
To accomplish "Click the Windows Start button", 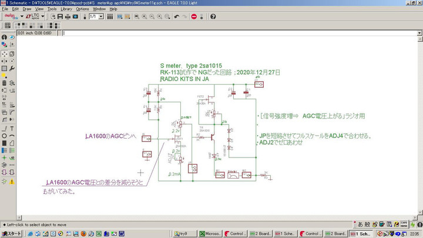I will click(x=11, y=234).
